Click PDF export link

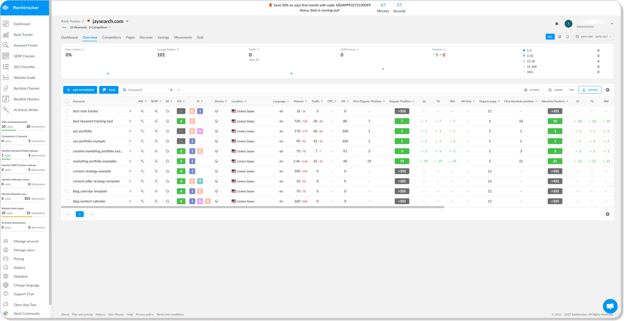click(572, 90)
